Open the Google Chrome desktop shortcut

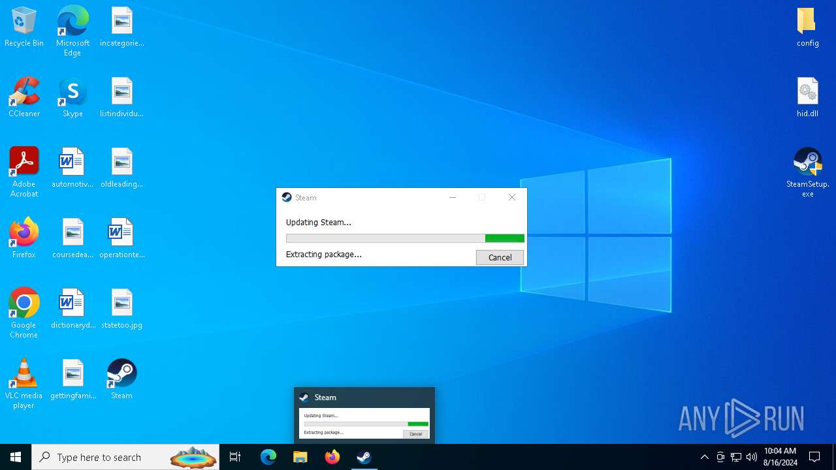pos(24,313)
